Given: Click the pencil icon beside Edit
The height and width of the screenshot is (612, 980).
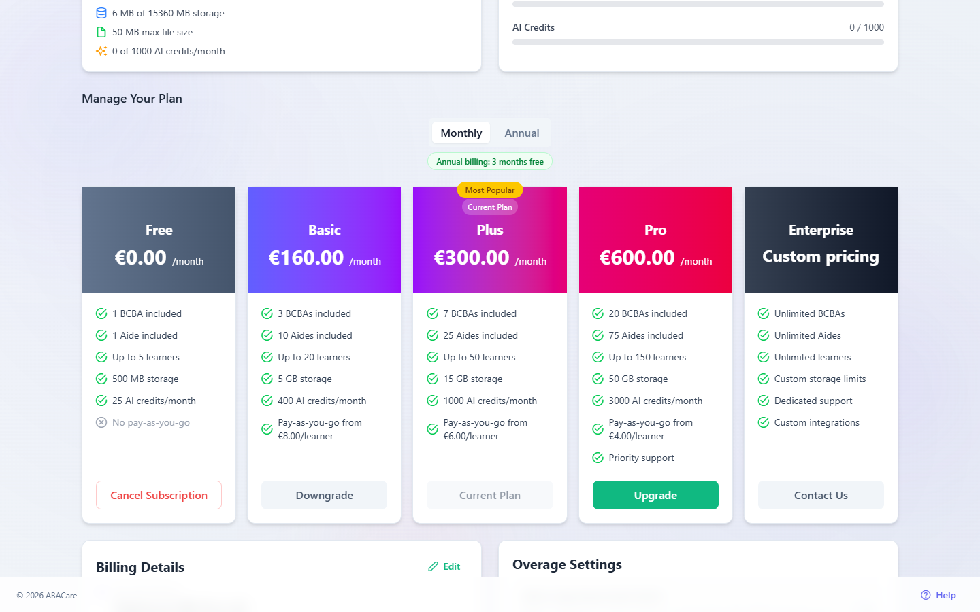Looking at the screenshot, I should point(433,566).
